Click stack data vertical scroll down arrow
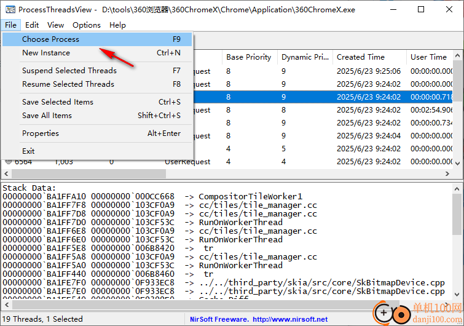 [x=457, y=294]
